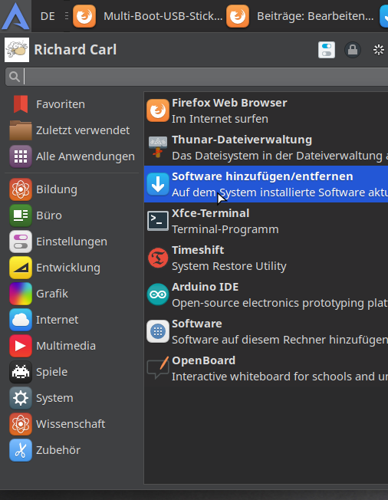The width and height of the screenshot is (388, 500).
Task: Select Büro category
Action: click(x=72, y=215)
